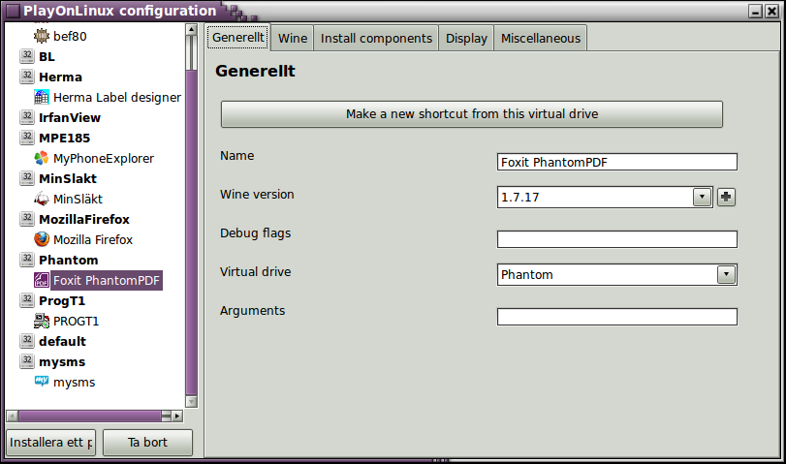Click the horizontal scrollbar right arrow
This screenshot has width=786, height=464.
pyautogui.click(x=177, y=416)
